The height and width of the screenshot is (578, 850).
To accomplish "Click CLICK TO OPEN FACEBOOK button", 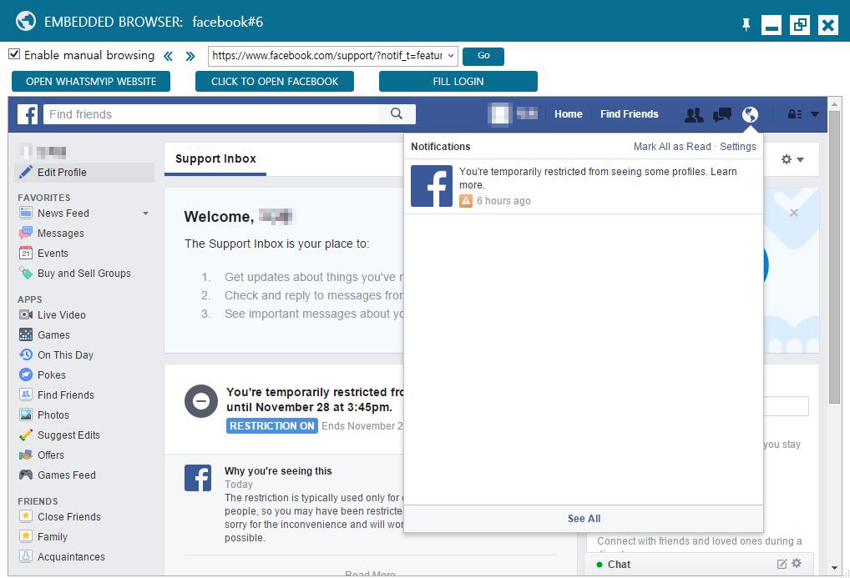I will [x=275, y=81].
